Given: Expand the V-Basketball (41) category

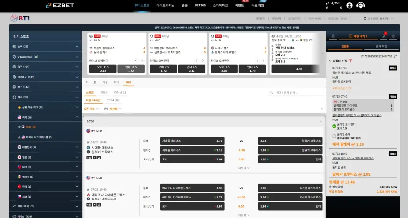Looking at the screenshot, I should tap(45, 57).
